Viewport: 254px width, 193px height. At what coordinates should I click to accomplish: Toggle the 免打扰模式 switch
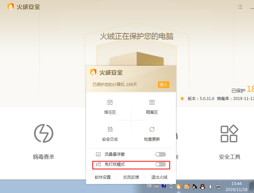161,164
